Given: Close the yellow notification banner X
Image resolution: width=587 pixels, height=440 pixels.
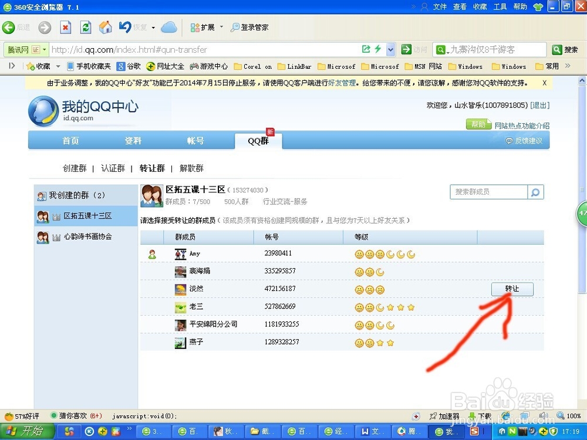Looking at the screenshot, I should coord(544,83).
